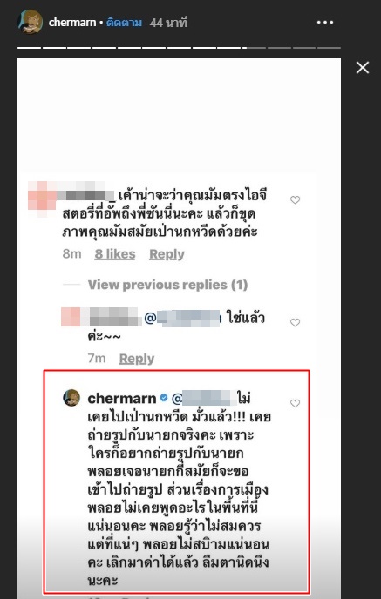This screenshot has height=599, width=381.
Task: Click chermarn avatar beside the highlighted reply
Action: (71, 398)
